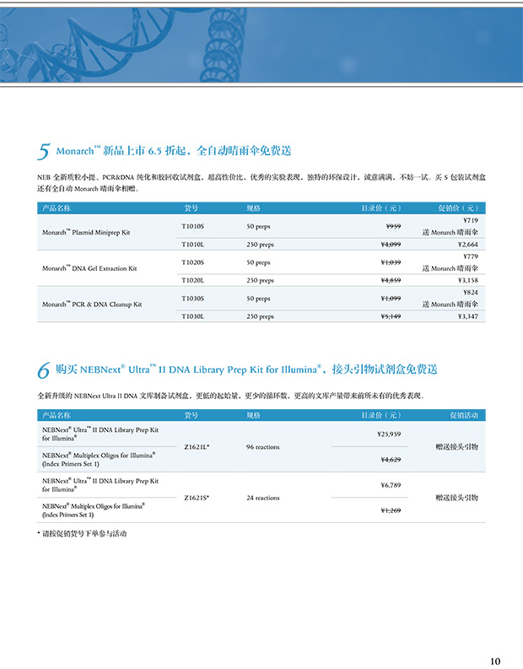The width and height of the screenshot is (523, 669).
Task: Click the large number 5 section marker
Action: click(44, 152)
